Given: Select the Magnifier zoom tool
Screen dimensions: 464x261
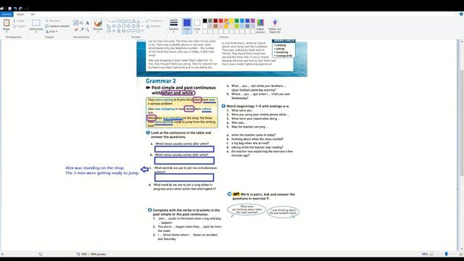Looking at the screenshot, I should point(87,29).
